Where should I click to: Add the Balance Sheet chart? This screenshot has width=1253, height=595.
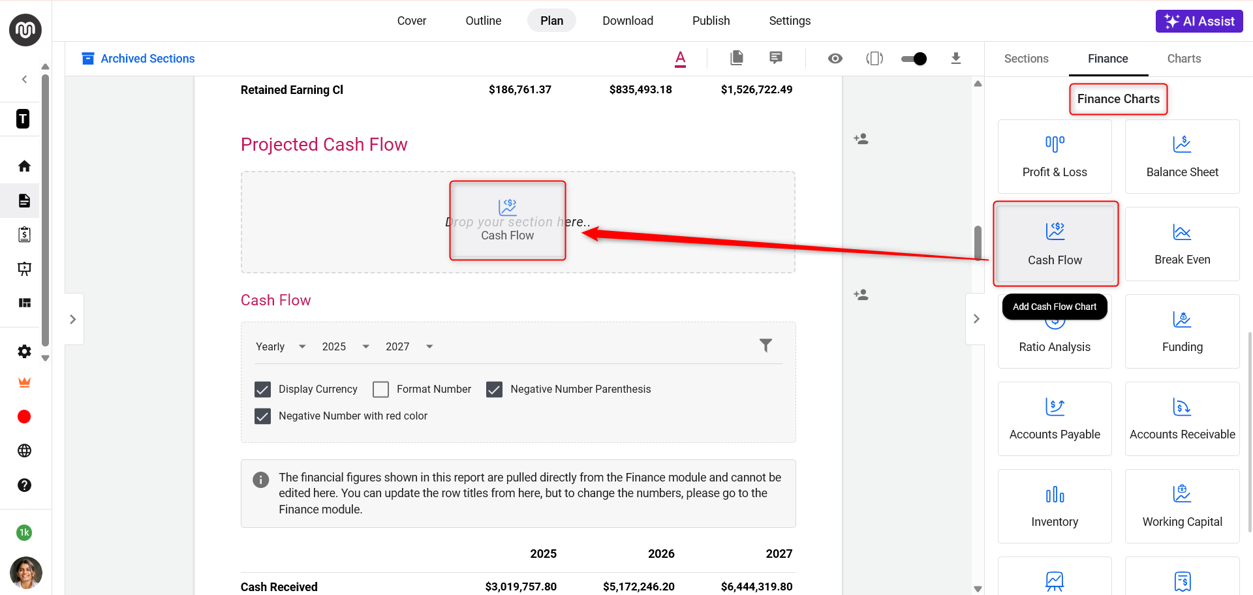pyautogui.click(x=1182, y=157)
